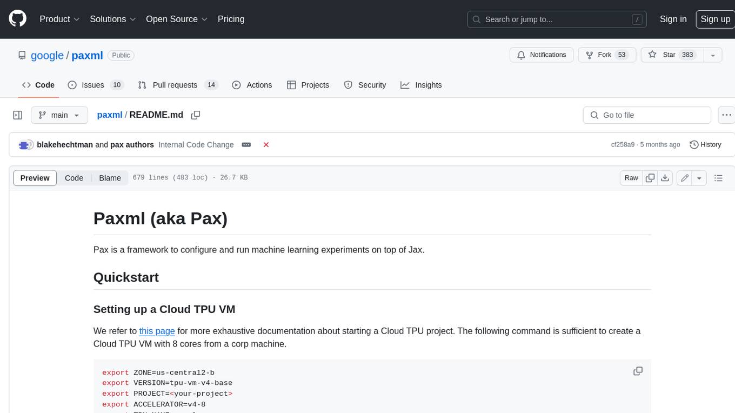The height and width of the screenshot is (413, 735).
Task: Focus the Go to file field
Action: (x=647, y=115)
